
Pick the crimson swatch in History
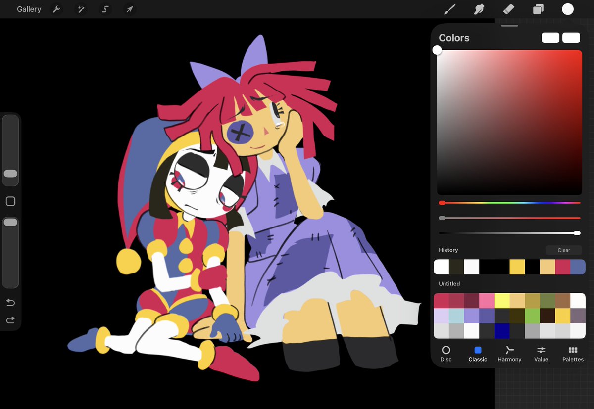563,267
